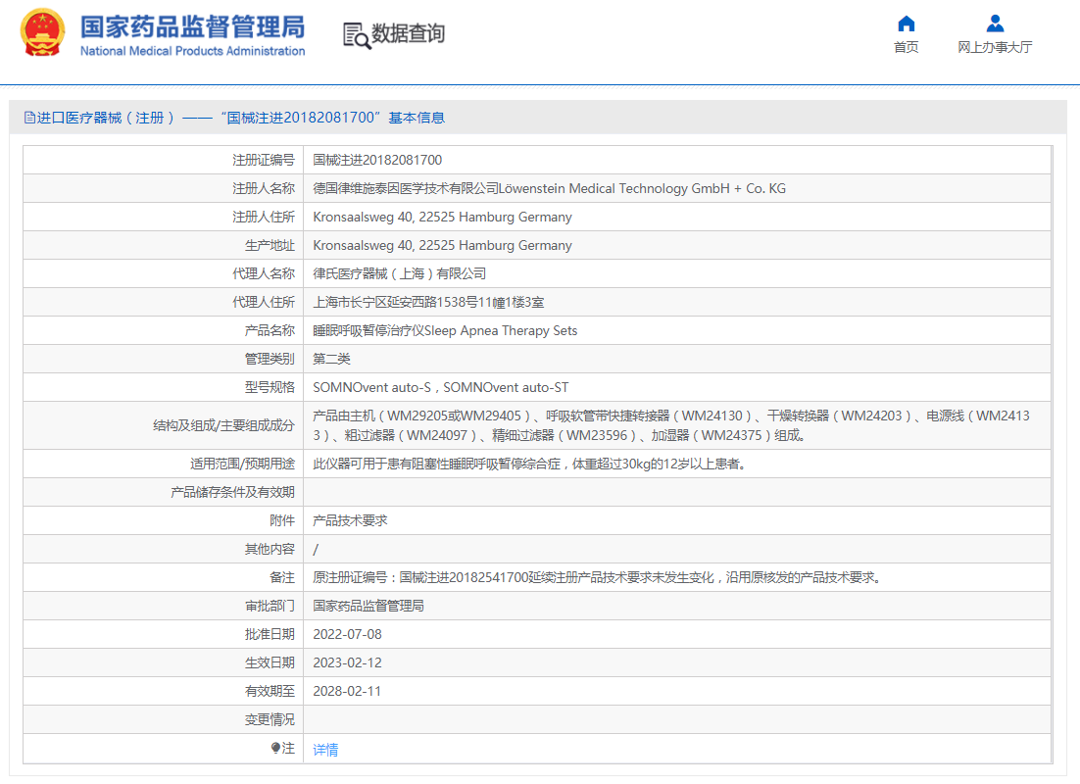This screenshot has height=784, width=1080.
Task: Click the user icon above 网上办事大厅
Action: [x=995, y=24]
